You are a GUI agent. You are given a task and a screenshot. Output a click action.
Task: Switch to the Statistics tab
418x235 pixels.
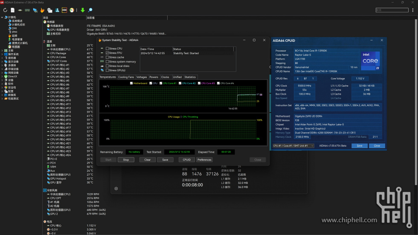190,77
